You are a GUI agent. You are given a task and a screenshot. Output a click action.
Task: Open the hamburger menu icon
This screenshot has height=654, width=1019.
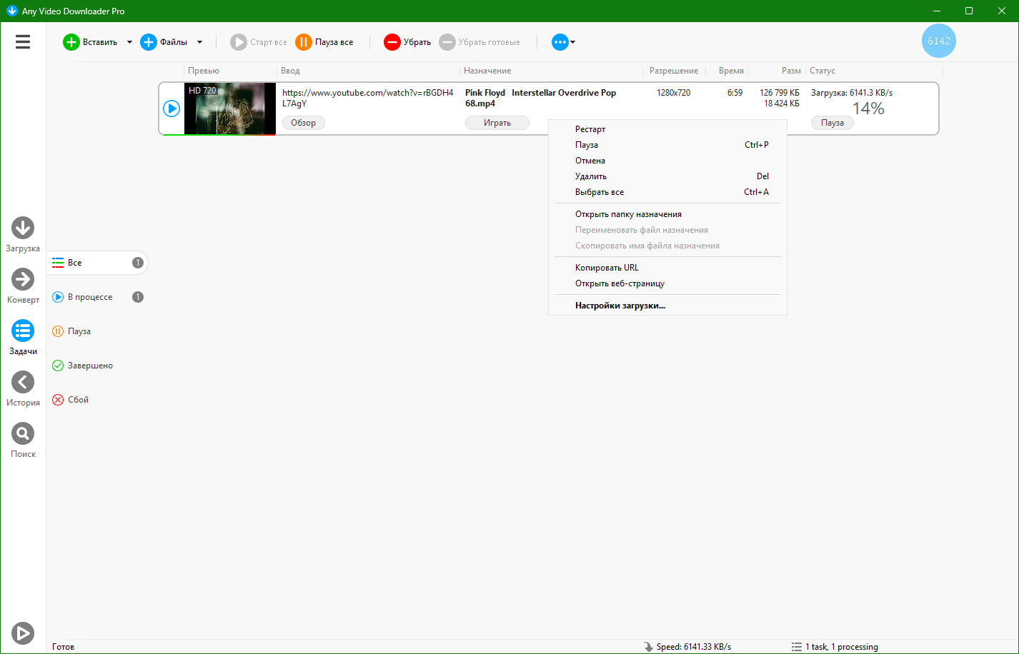click(23, 42)
